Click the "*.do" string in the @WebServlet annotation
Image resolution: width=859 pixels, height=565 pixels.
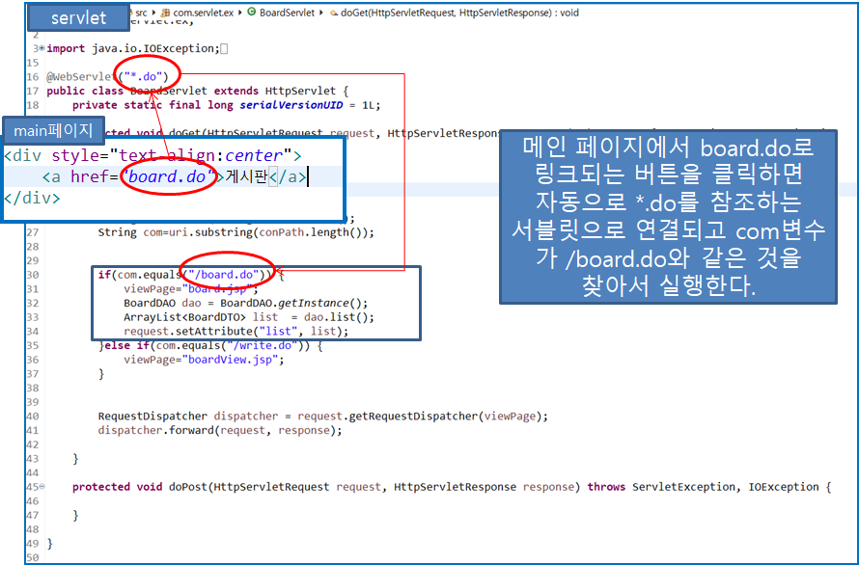tap(144, 76)
